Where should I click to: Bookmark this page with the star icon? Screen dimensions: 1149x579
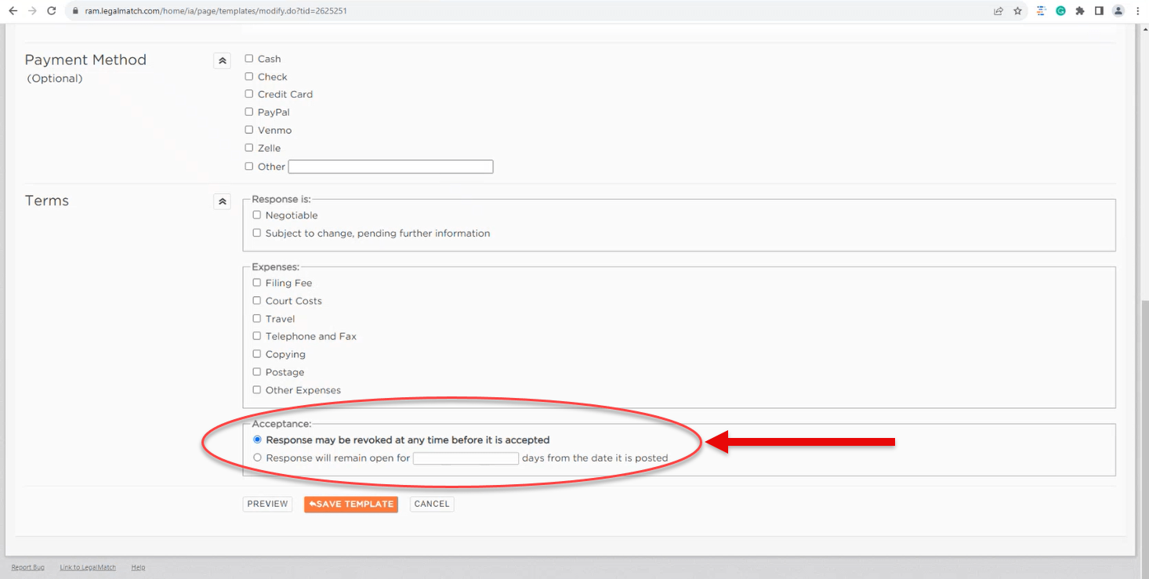pyautogui.click(x=1017, y=11)
